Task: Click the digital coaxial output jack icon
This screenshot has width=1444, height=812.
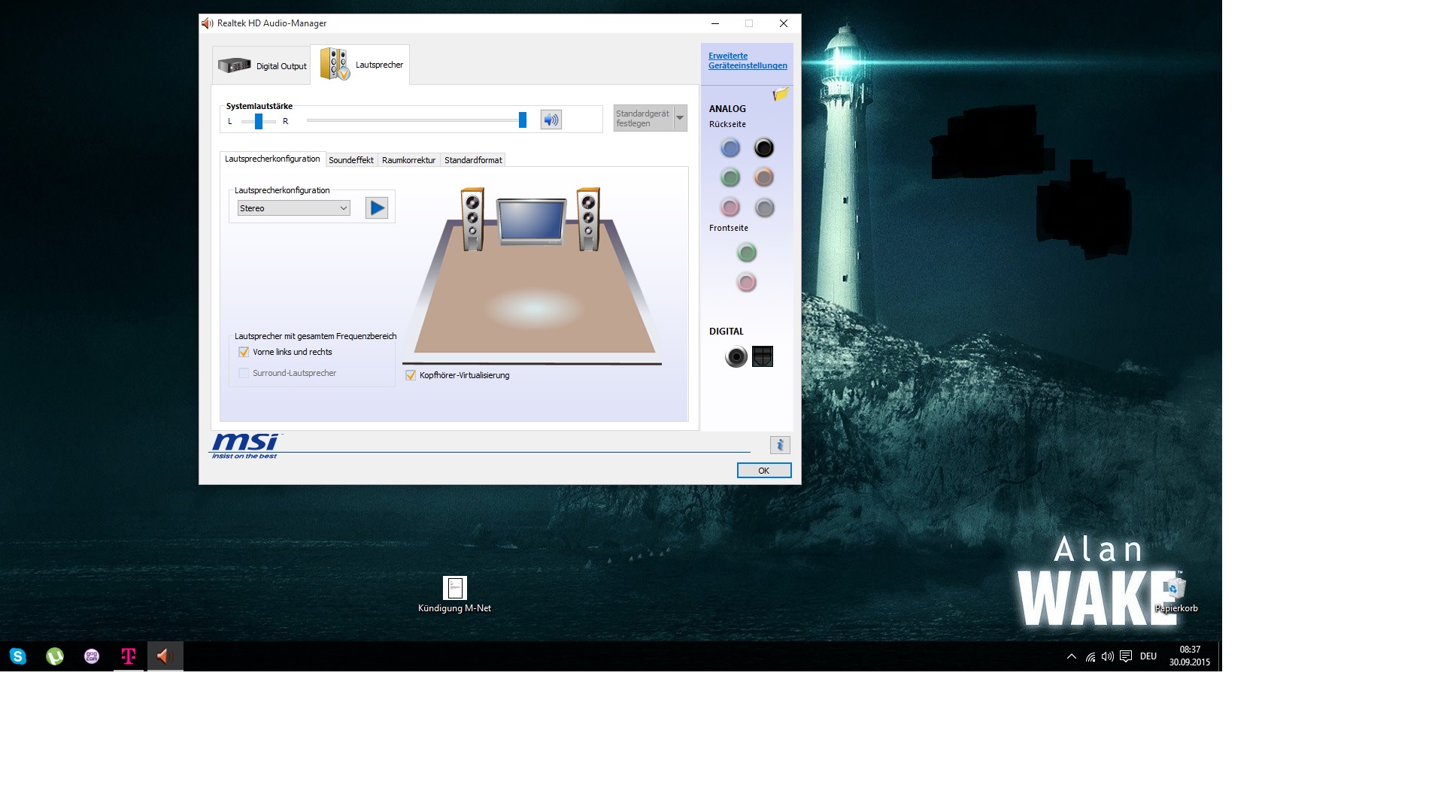Action: click(736, 356)
